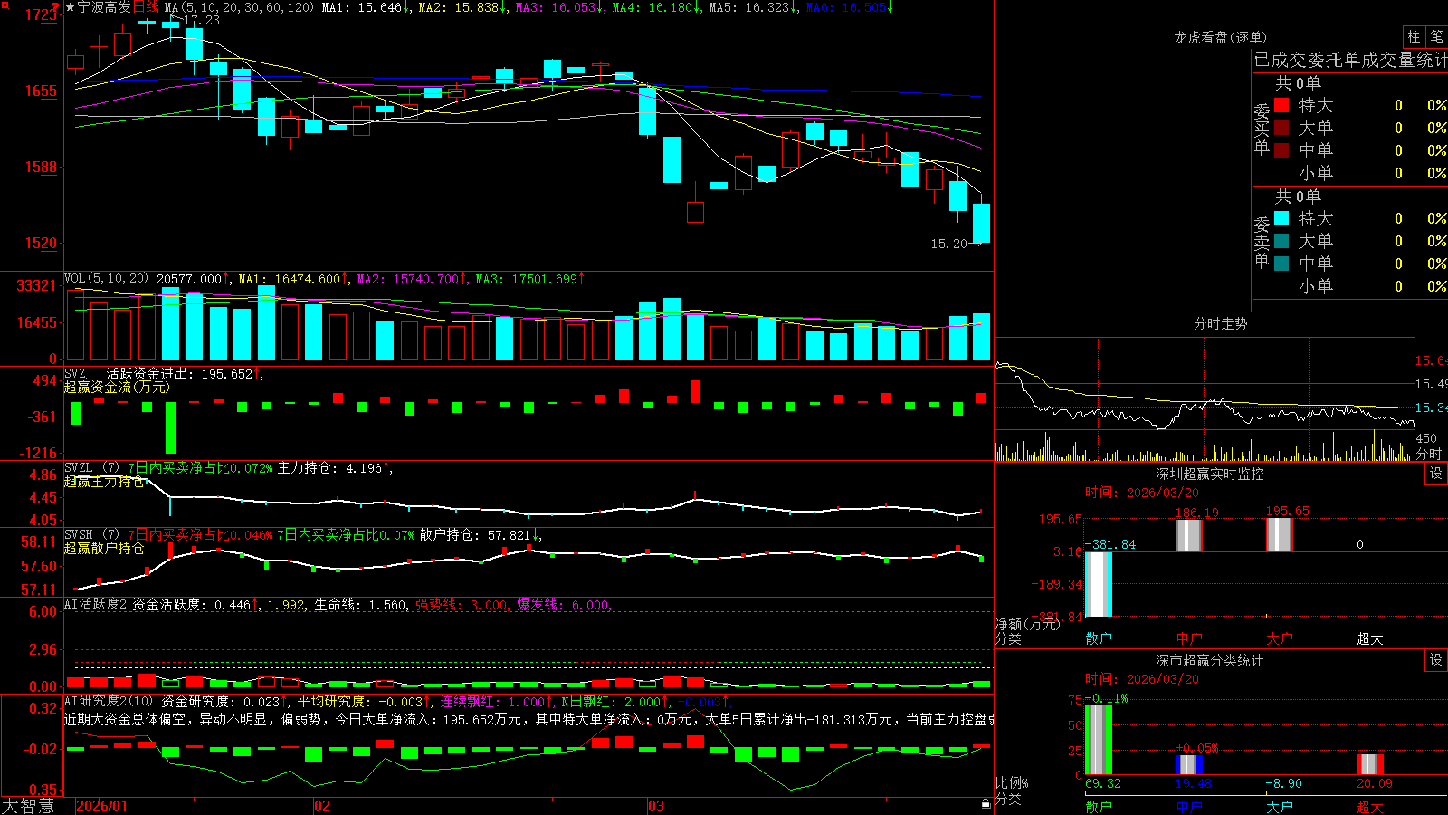Select the dark red 大单 buy-order swatch
The image size is (1448, 815).
pyautogui.click(x=1281, y=128)
